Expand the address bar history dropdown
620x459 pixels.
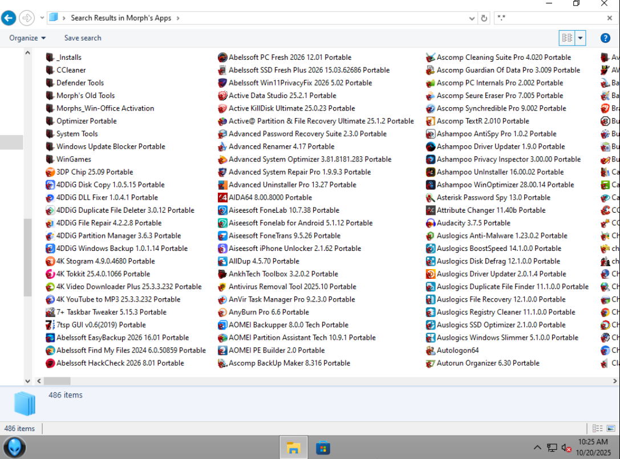pos(472,18)
